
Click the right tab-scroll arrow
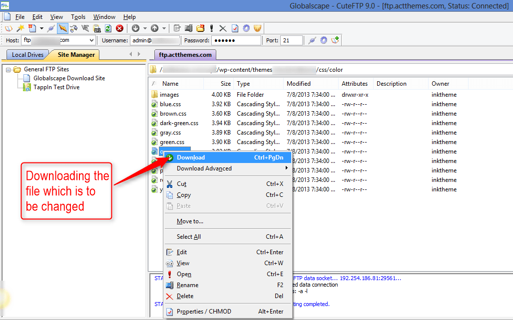coord(139,54)
